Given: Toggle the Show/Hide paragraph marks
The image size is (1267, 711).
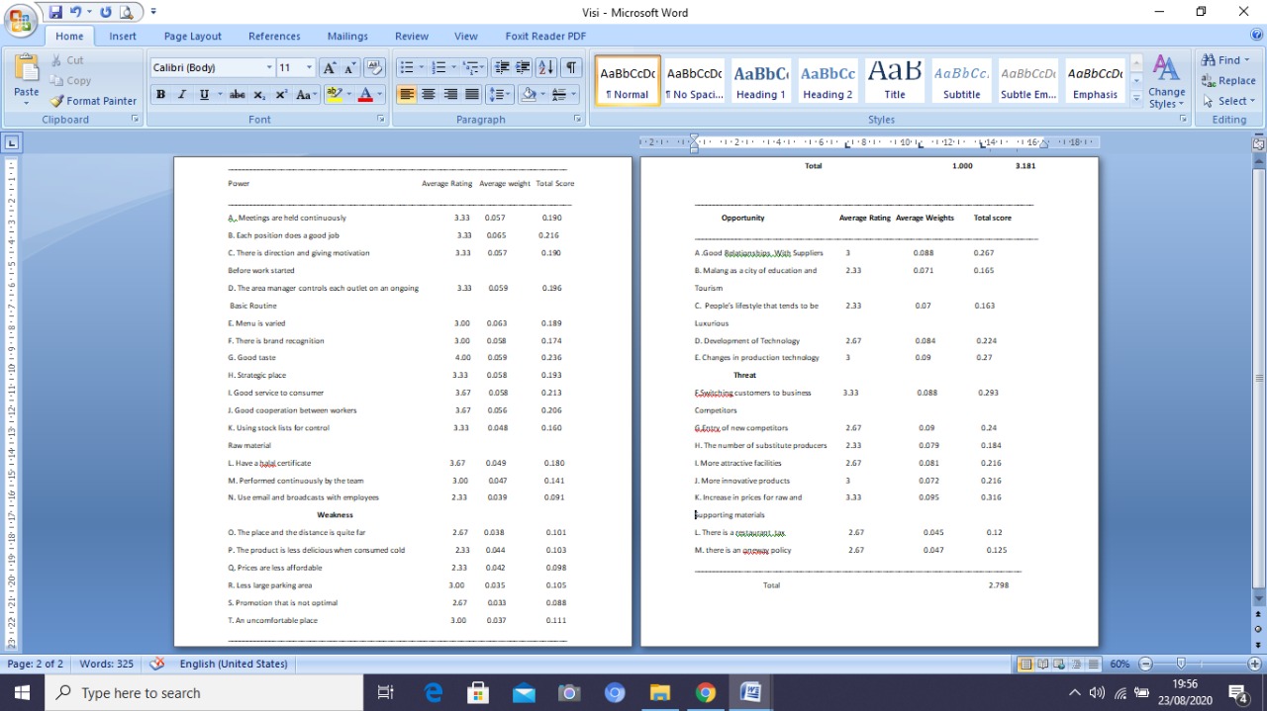Looking at the screenshot, I should 571,67.
